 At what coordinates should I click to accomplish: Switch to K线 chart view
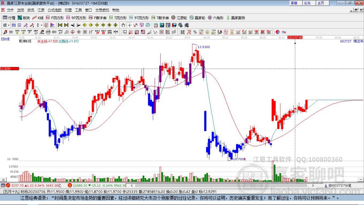(38, 18)
